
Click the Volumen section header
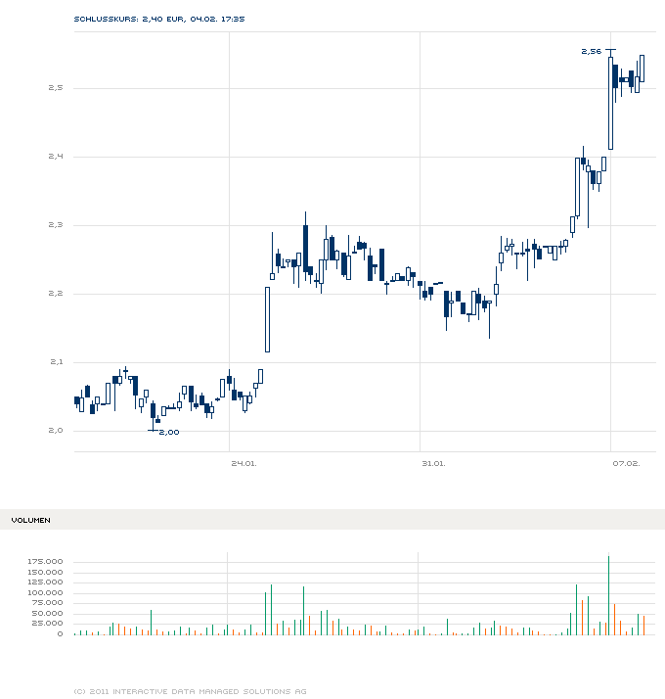coord(31,520)
